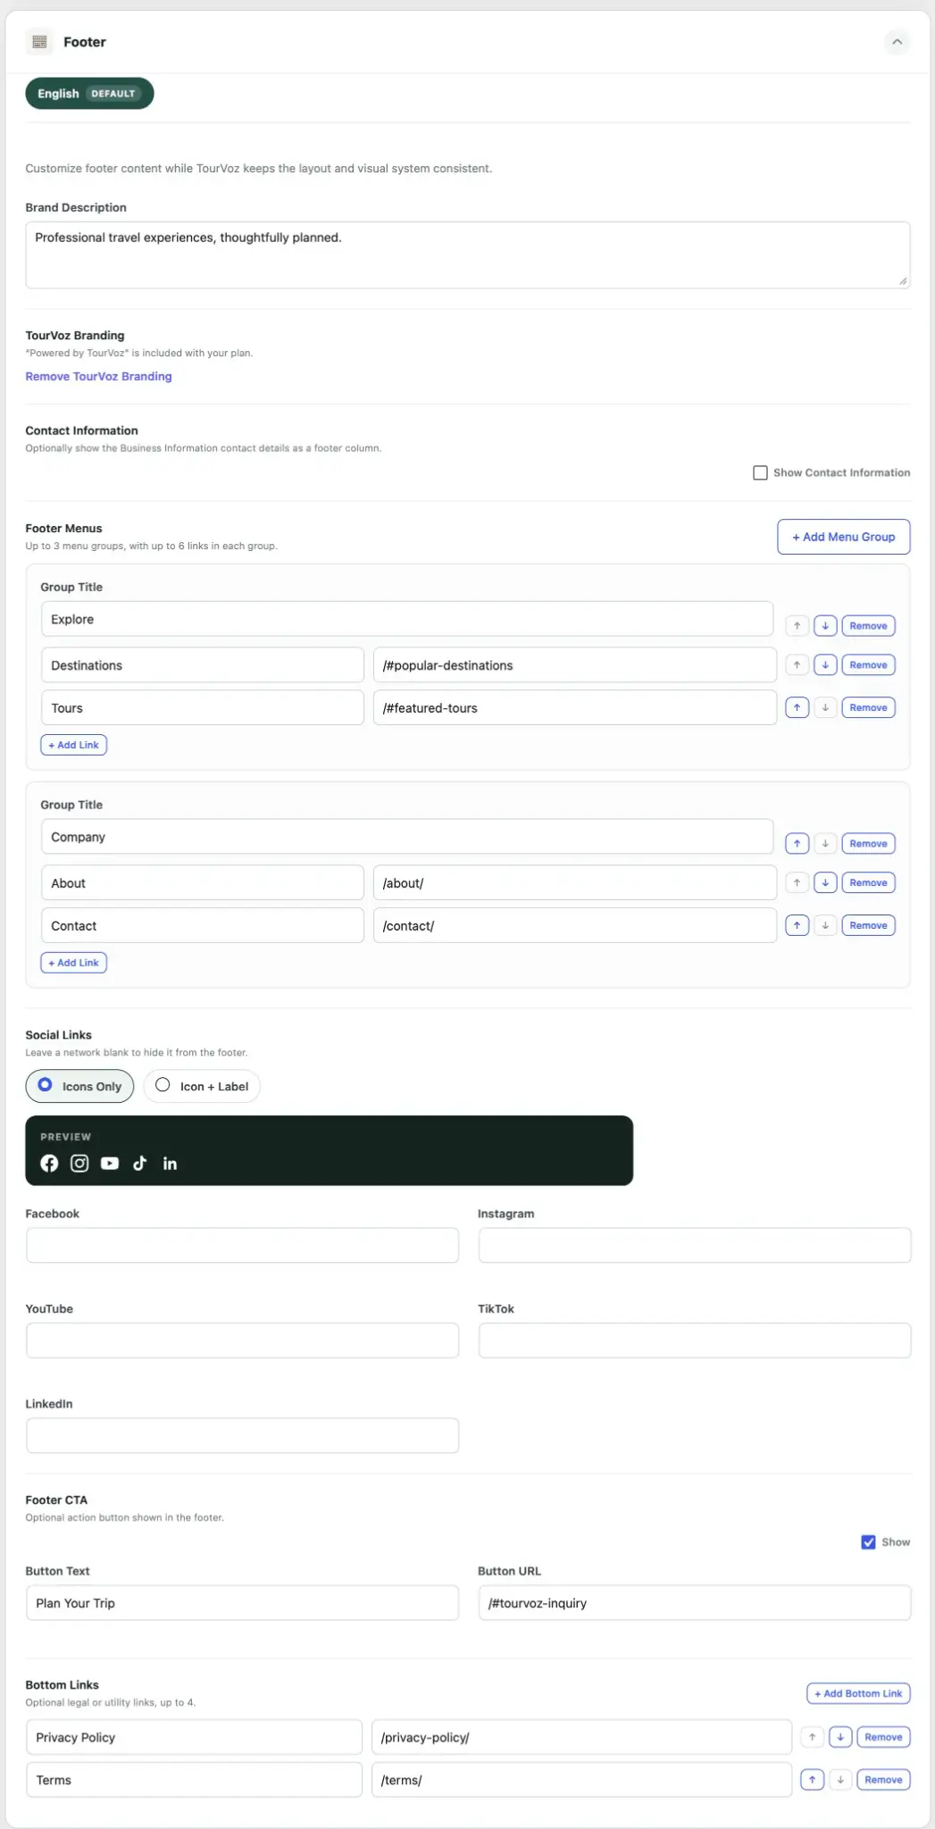Select Icons Only radio option
The image size is (935, 1829).
[79, 1086]
